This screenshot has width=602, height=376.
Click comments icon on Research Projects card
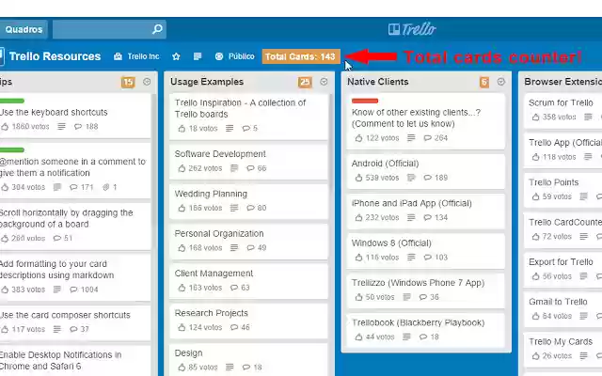click(x=234, y=327)
